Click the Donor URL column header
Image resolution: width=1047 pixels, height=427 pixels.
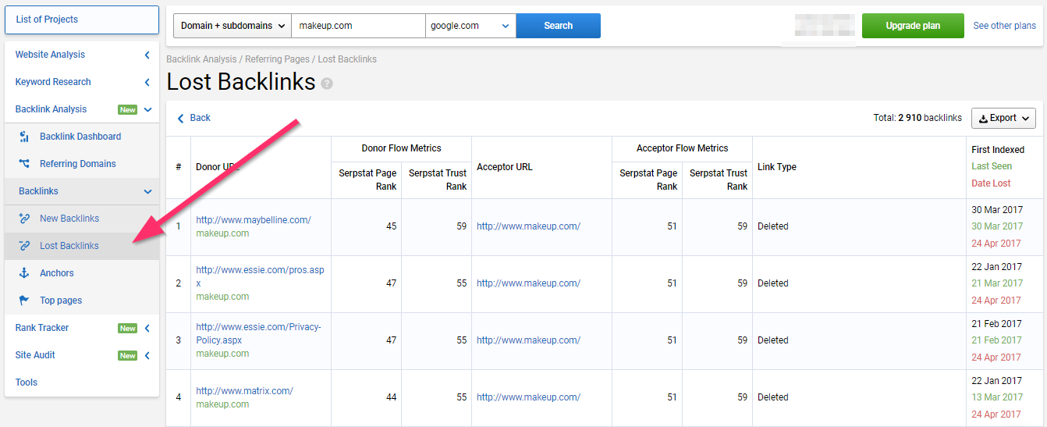(x=218, y=167)
